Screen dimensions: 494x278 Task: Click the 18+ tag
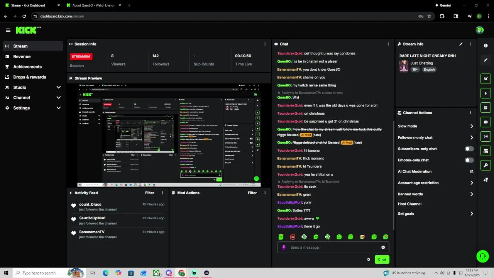click(415, 69)
